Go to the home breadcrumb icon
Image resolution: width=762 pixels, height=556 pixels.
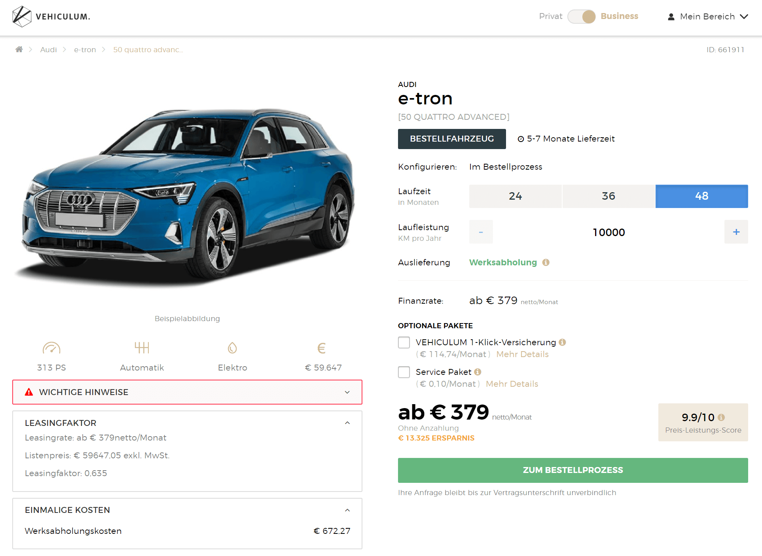coord(19,49)
